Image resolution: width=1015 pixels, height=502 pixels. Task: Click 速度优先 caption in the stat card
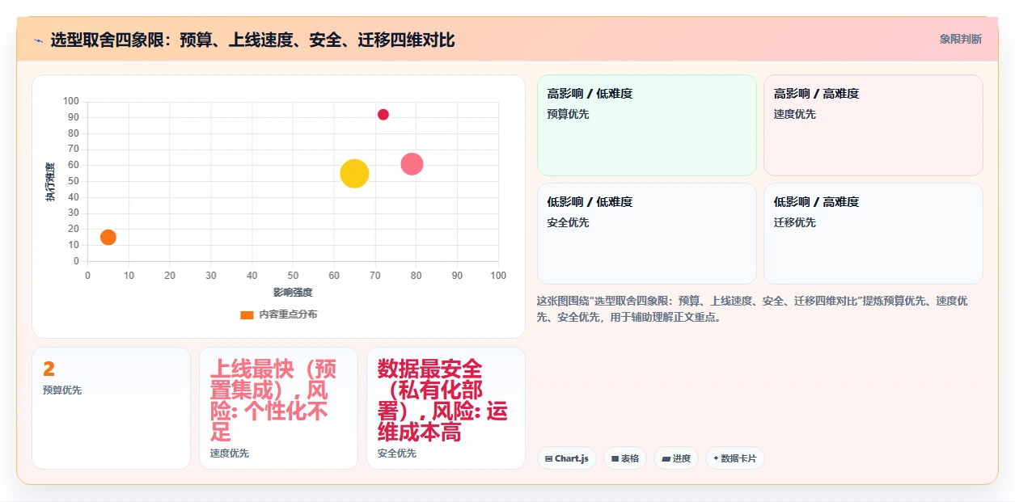point(230,453)
